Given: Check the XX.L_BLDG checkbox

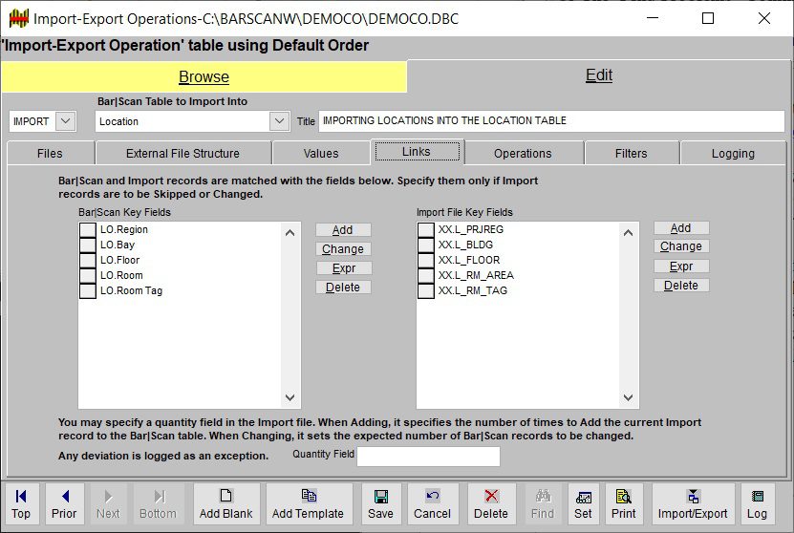Looking at the screenshot, I should click(x=426, y=245).
